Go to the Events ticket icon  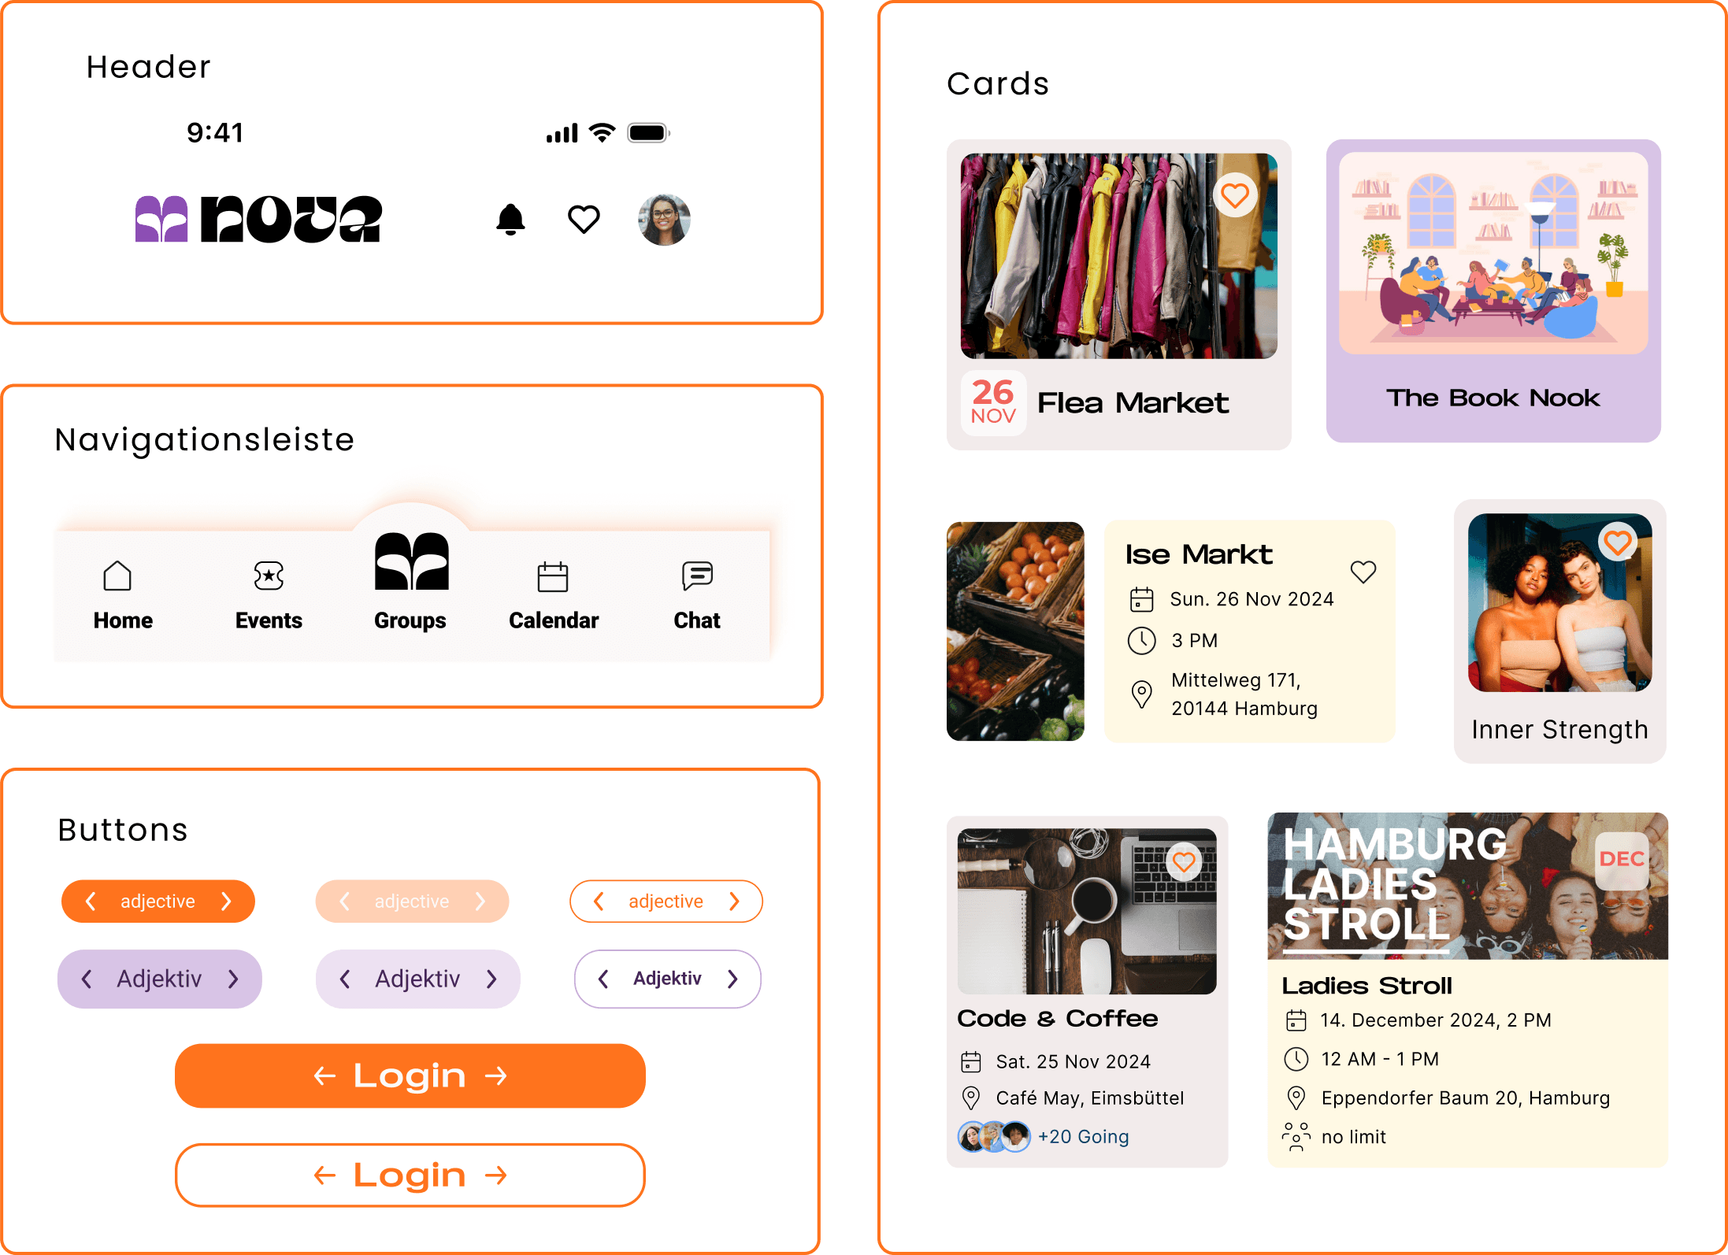click(x=269, y=576)
